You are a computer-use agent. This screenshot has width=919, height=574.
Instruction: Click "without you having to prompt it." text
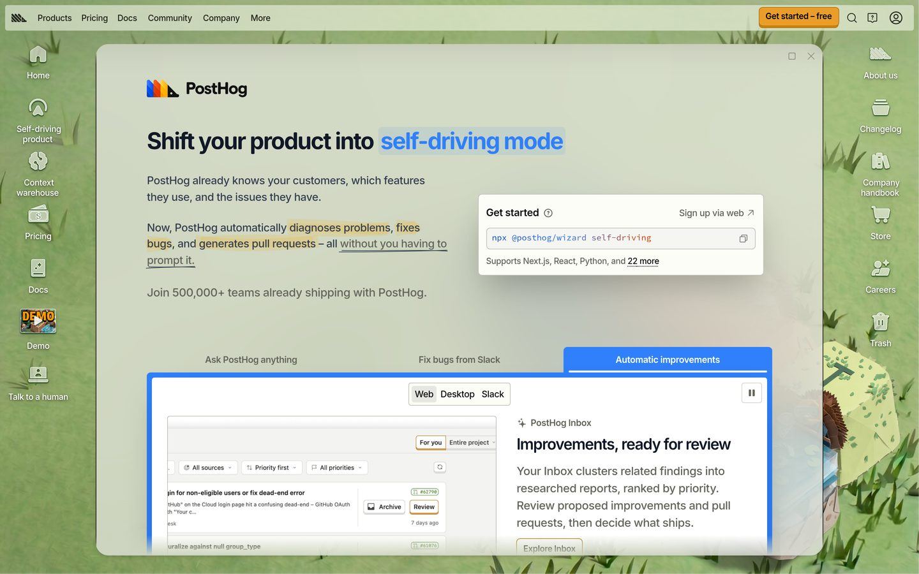tap(297, 252)
